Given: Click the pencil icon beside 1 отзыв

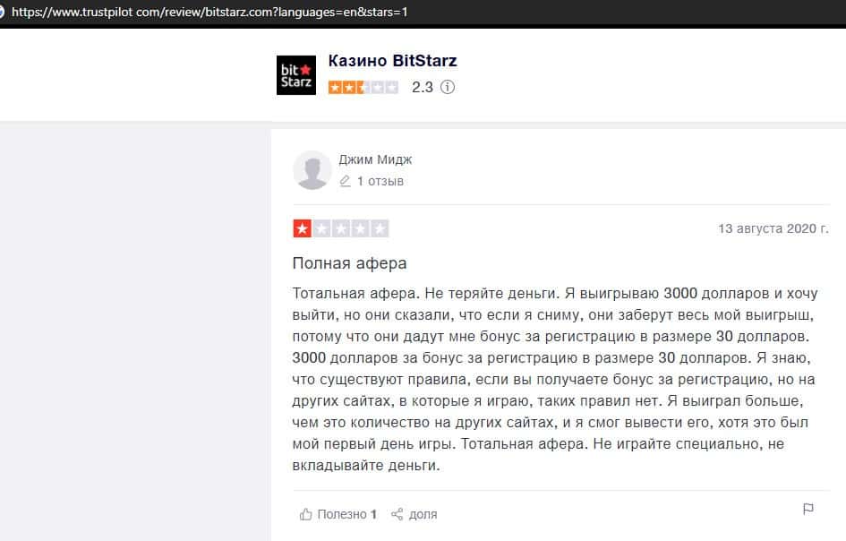Looking at the screenshot, I should [x=345, y=182].
